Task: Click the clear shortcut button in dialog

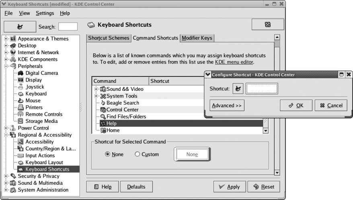Action: [238, 89]
